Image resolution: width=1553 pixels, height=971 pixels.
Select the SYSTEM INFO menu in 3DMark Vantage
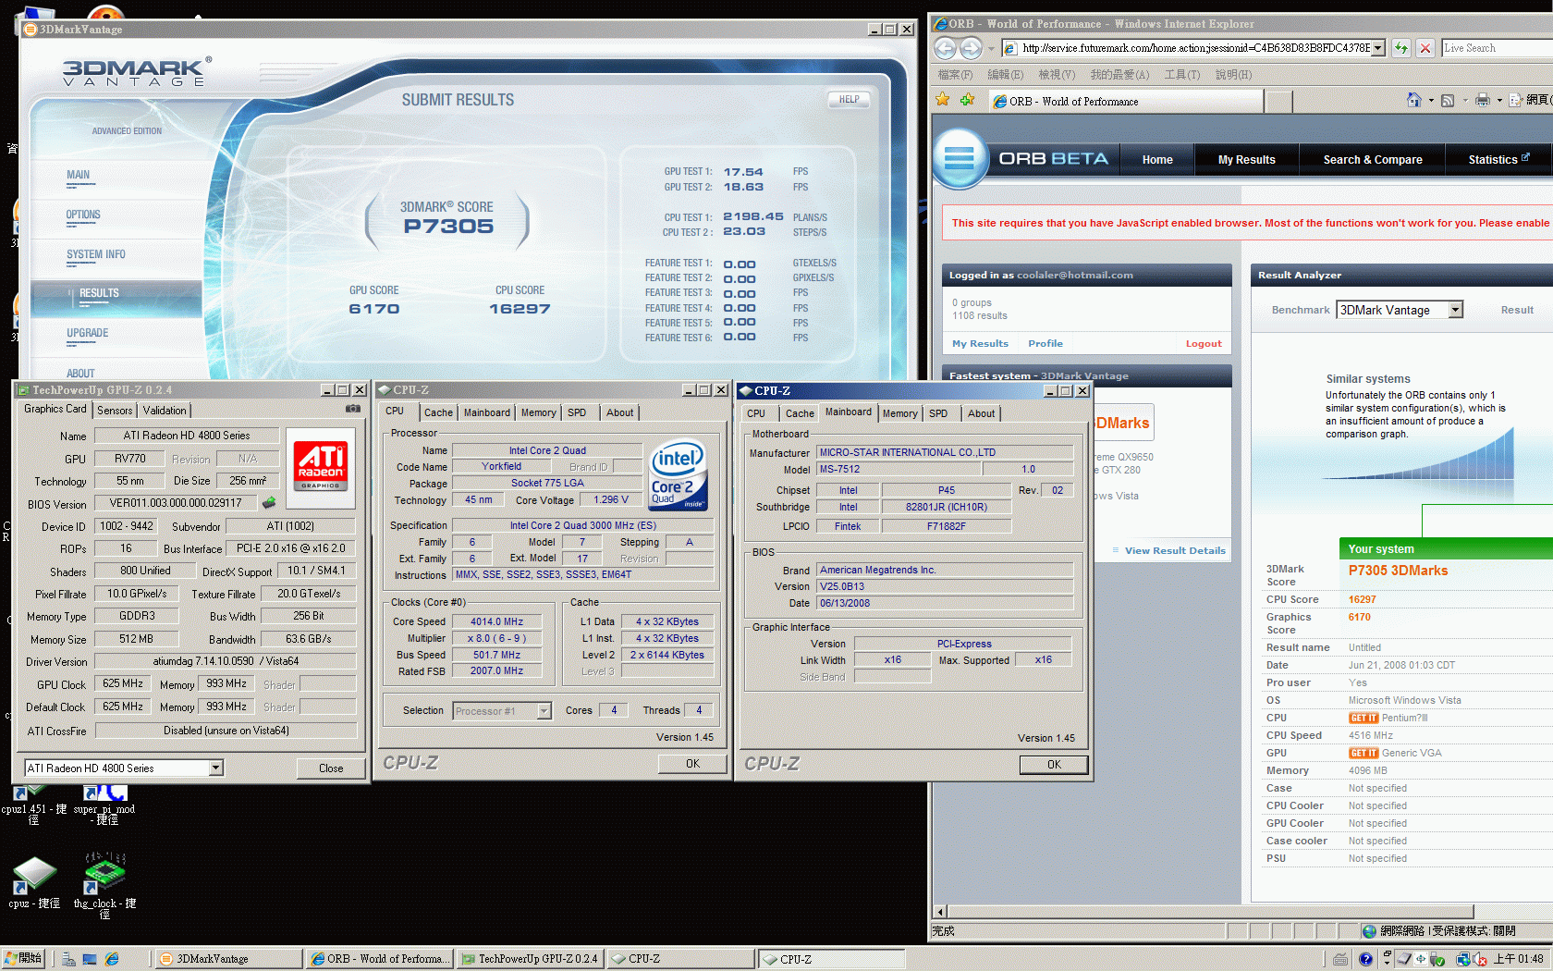click(96, 254)
